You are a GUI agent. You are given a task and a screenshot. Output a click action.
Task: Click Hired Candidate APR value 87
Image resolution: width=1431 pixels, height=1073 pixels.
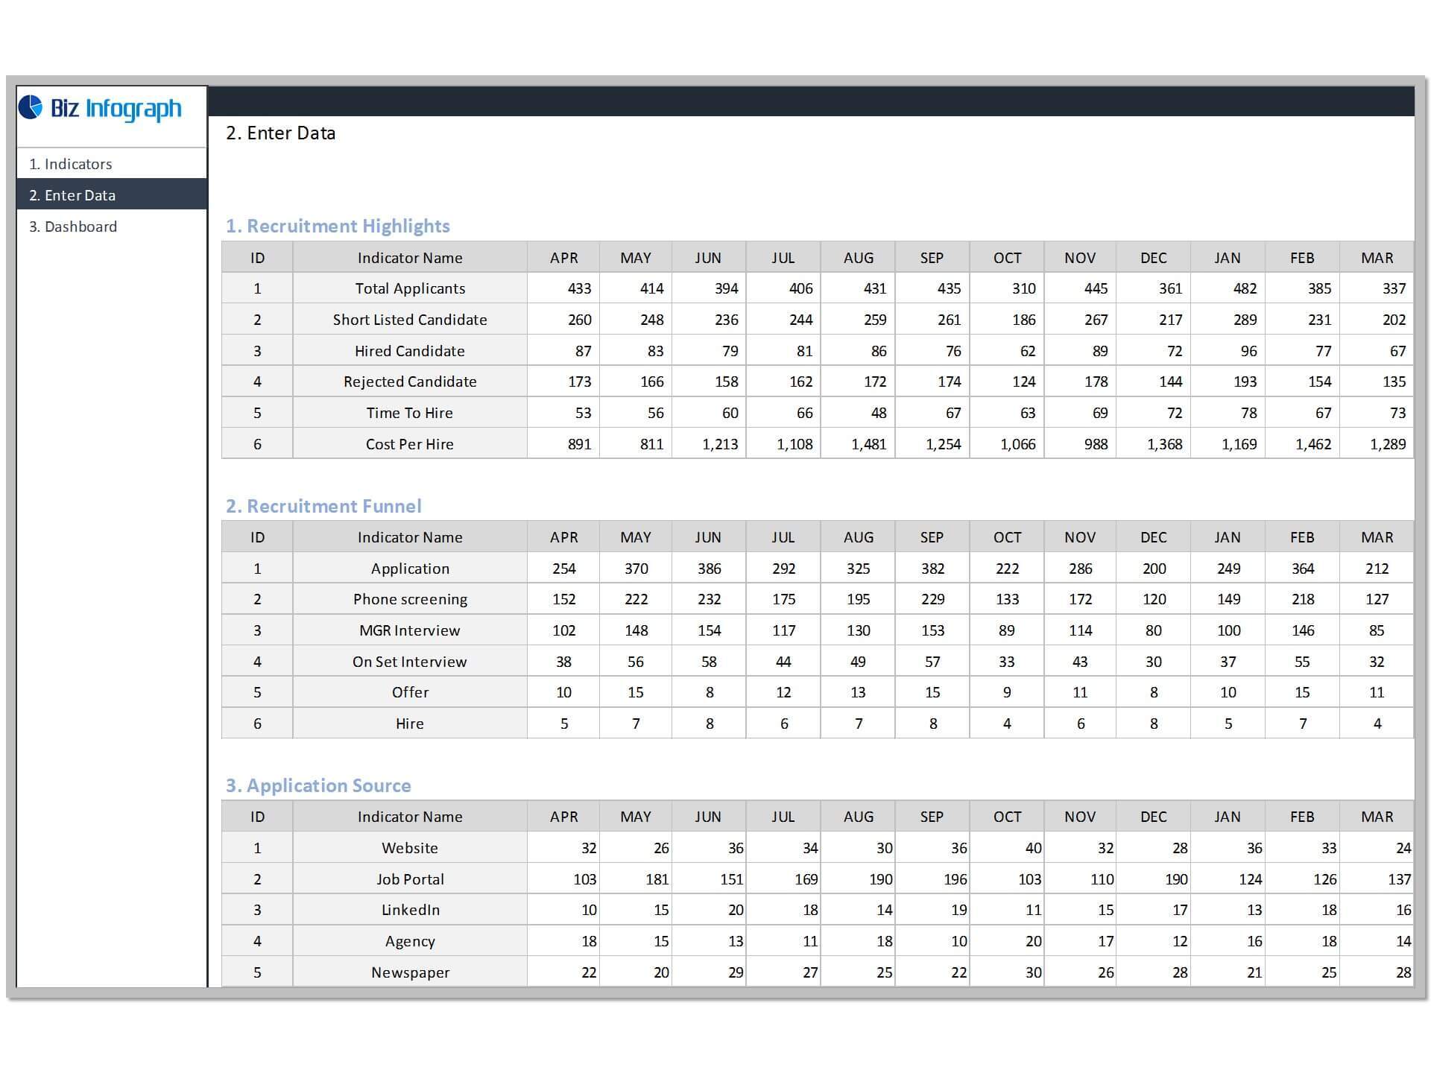(x=563, y=351)
